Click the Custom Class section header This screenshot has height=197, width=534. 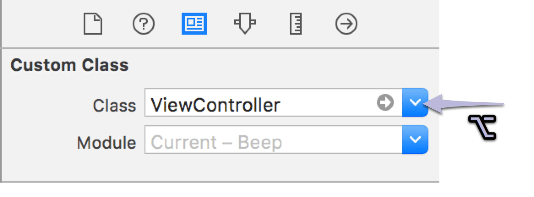point(70,66)
